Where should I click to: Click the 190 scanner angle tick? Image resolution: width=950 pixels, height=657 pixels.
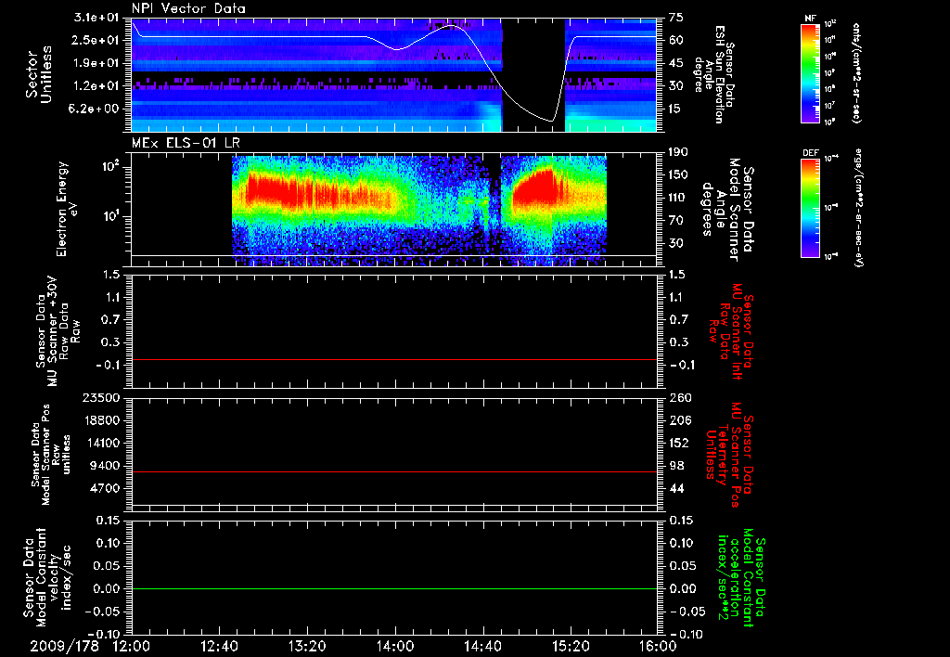coord(678,152)
